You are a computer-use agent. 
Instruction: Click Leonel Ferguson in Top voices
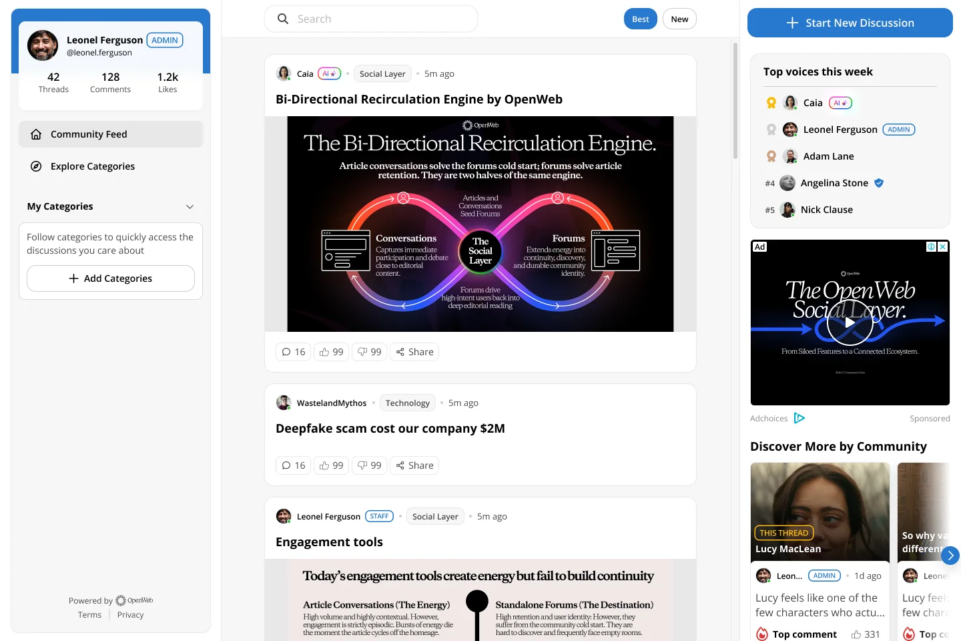(840, 130)
